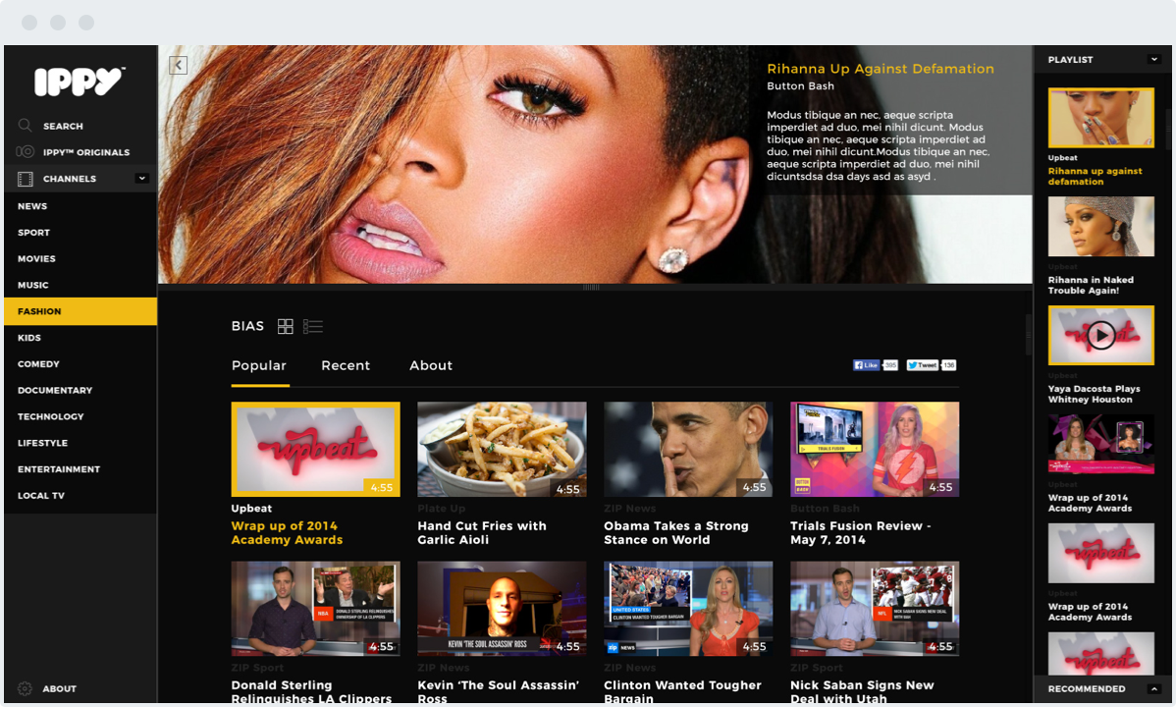Click the Button Bash channel name

pos(800,85)
